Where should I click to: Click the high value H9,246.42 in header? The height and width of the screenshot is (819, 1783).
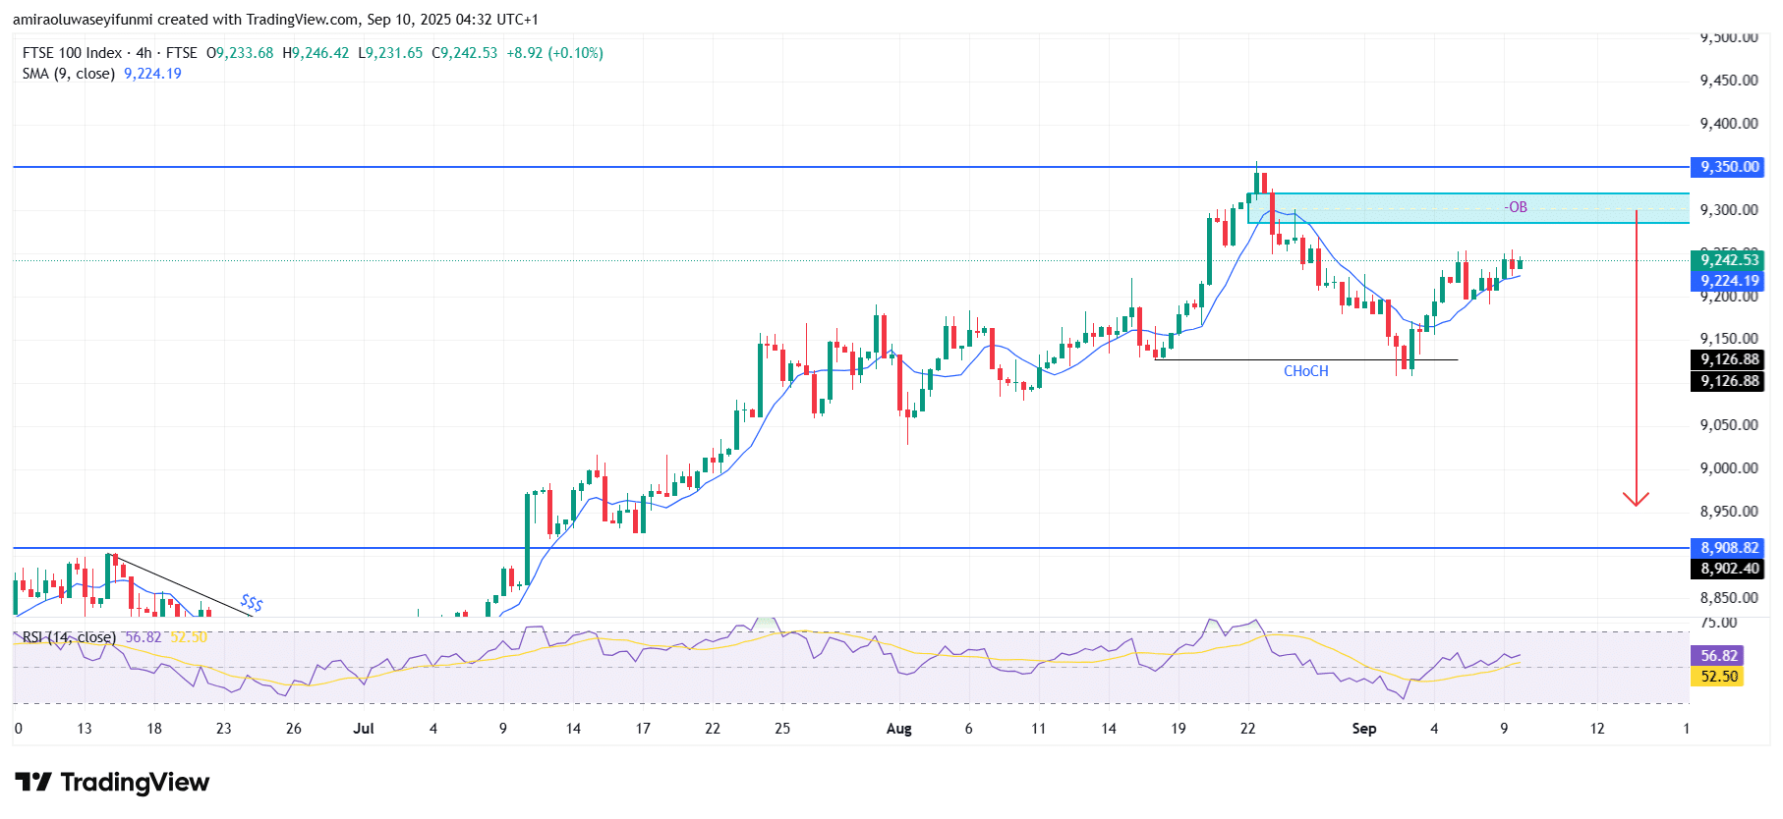(x=316, y=53)
